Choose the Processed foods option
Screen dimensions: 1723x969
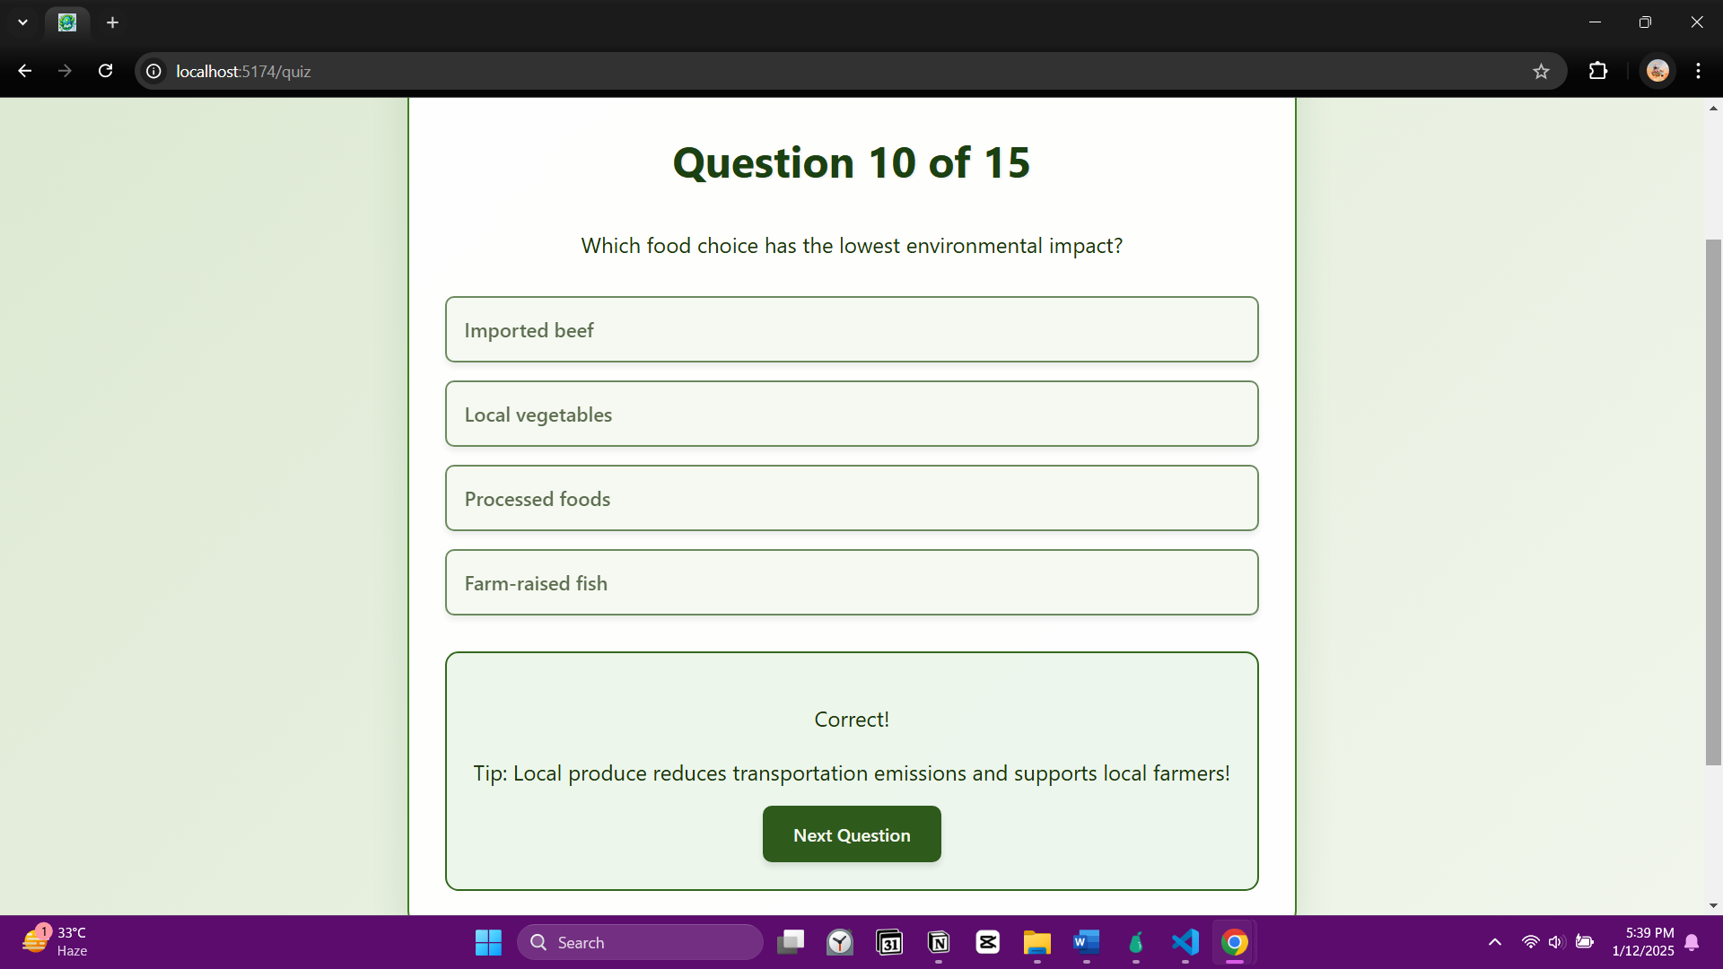pos(851,498)
